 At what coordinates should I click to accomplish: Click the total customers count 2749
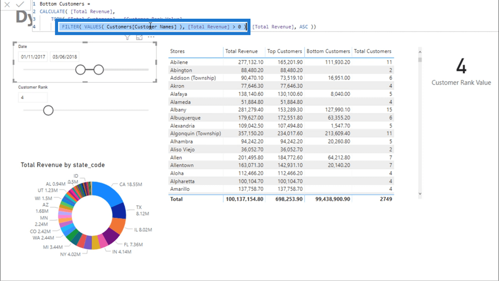coord(386,199)
